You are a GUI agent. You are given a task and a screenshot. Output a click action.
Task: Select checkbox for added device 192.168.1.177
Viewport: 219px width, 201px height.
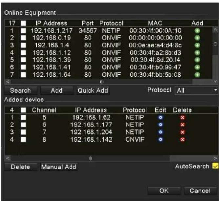[x=23, y=124]
